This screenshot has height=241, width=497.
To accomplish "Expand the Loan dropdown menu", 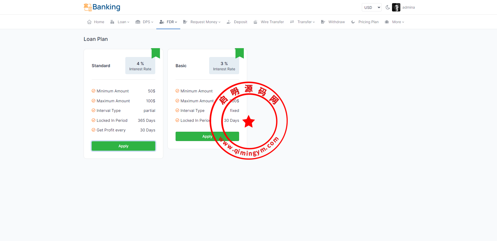I will [123, 22].
